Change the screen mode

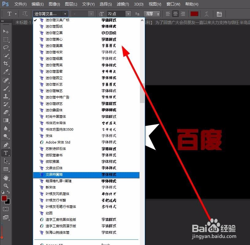[6, 217]
